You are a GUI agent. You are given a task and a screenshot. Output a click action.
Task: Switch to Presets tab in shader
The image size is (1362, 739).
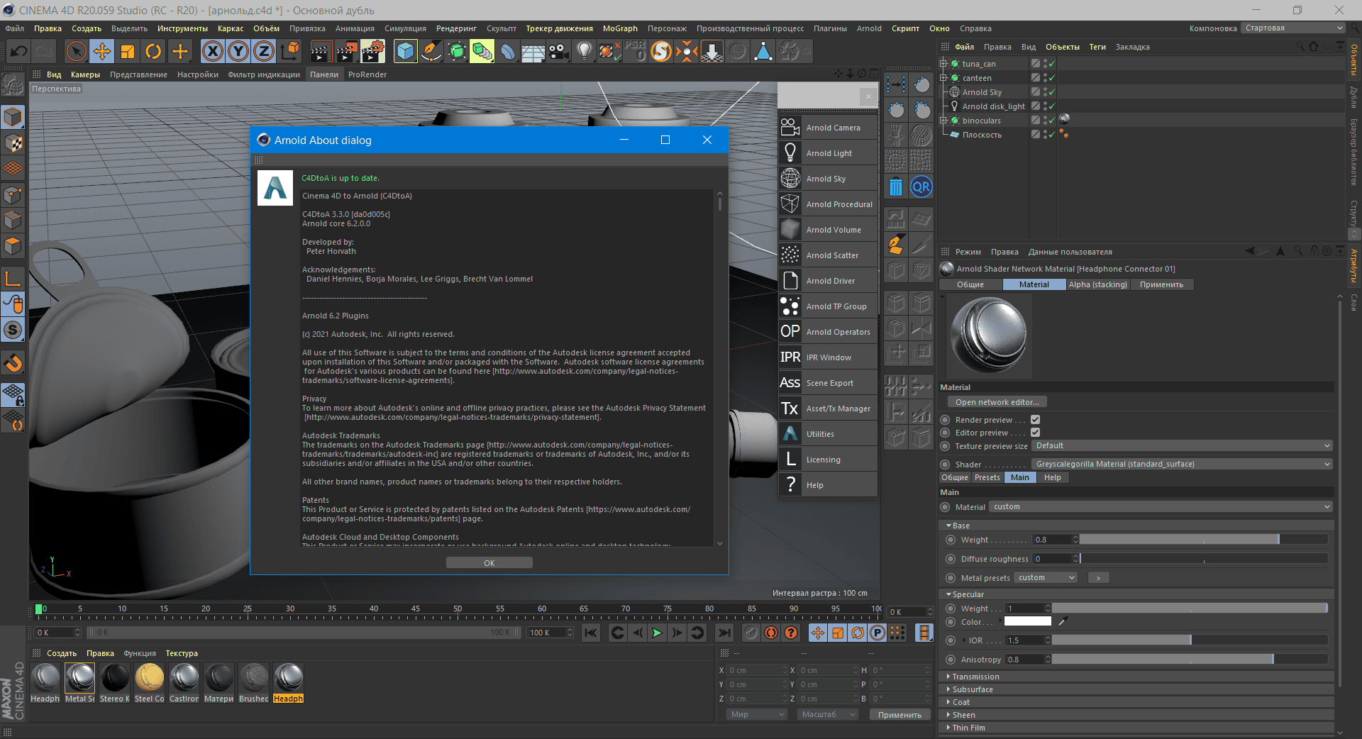pyautogui.click(x=987, y=477)
